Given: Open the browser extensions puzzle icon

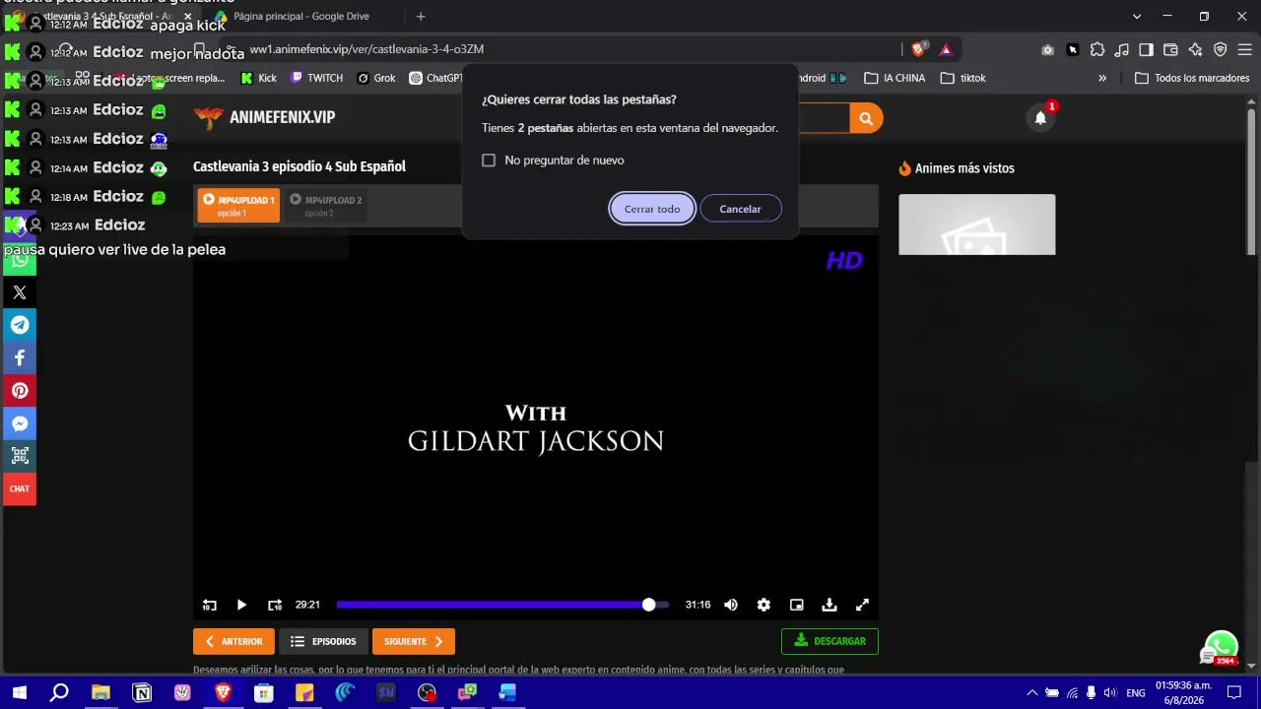Looking at the screenshot, I should 1096,49.
